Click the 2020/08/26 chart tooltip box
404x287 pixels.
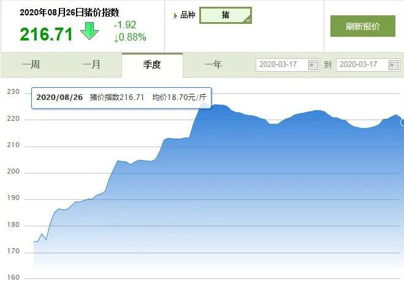(121, 97)
